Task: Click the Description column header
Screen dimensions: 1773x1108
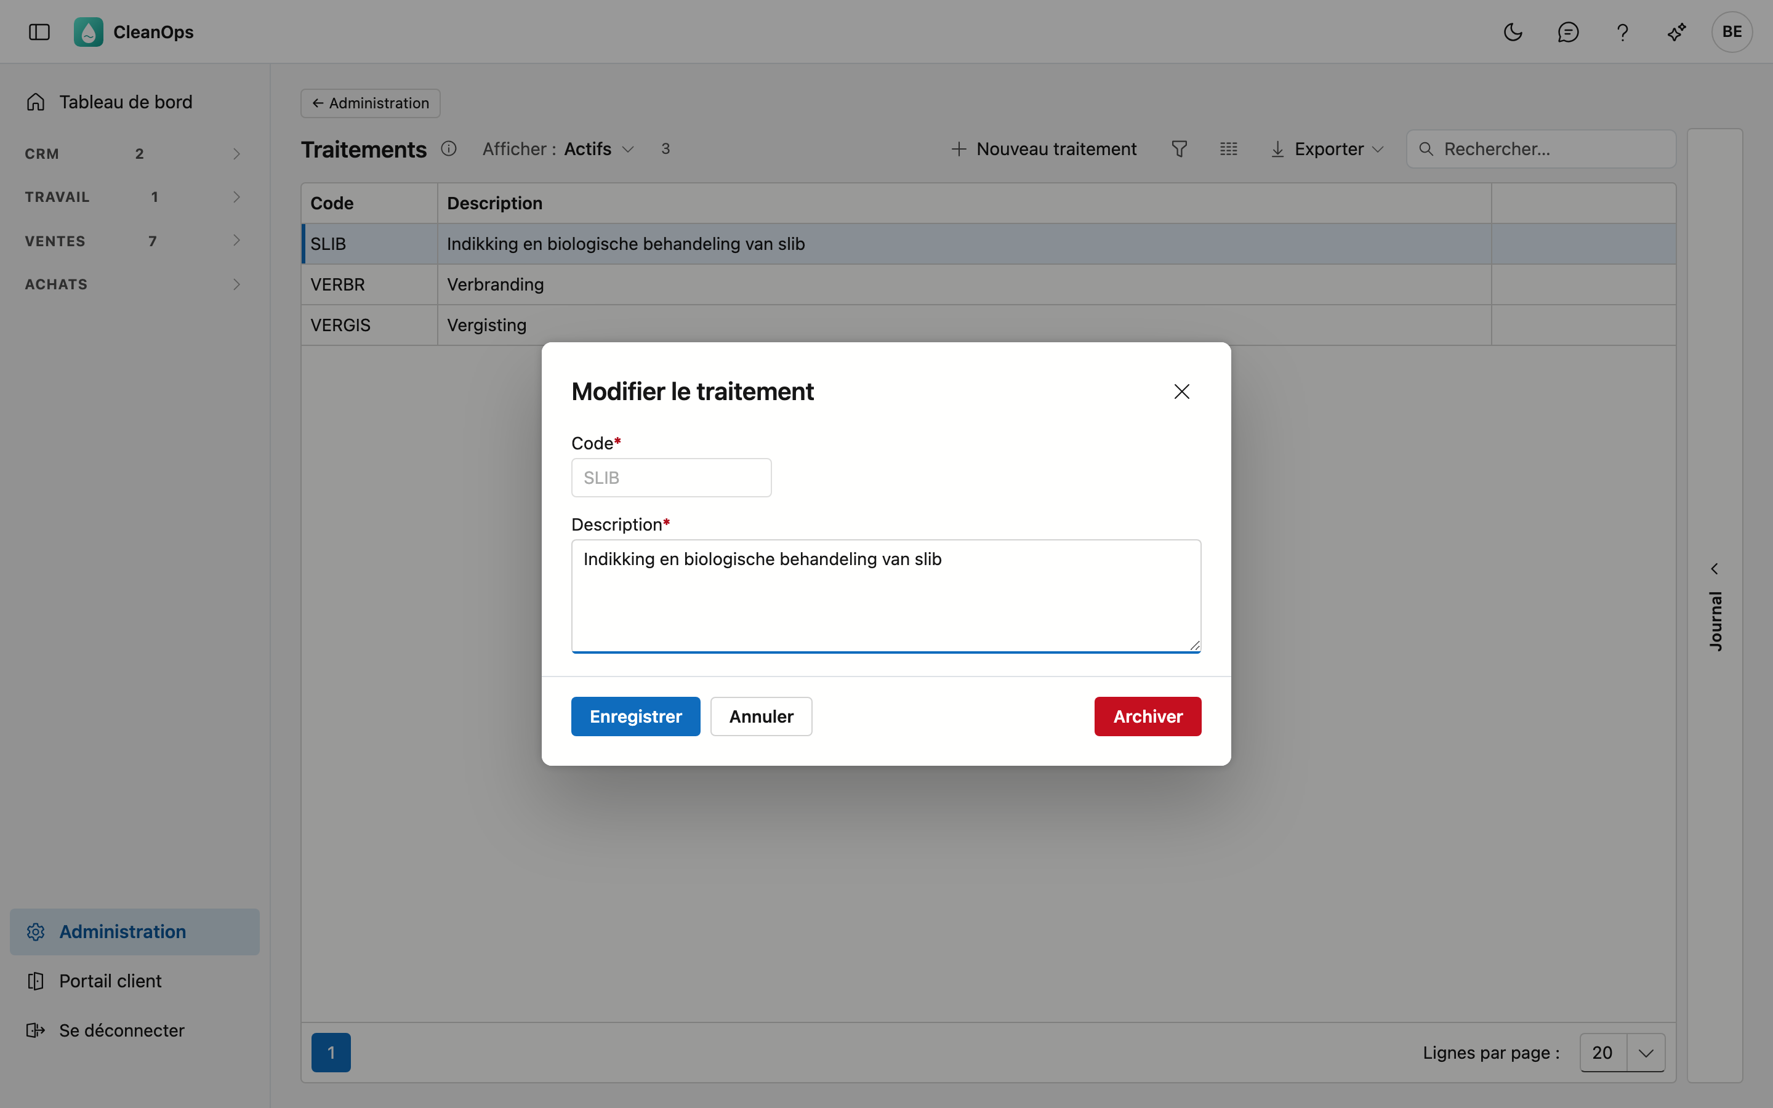Action: click(x=964, y=203)
